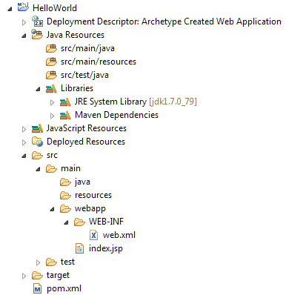Screen dimensions: 286x295
Task: Select the 'Java Resources' label
Action: point(76,35)
